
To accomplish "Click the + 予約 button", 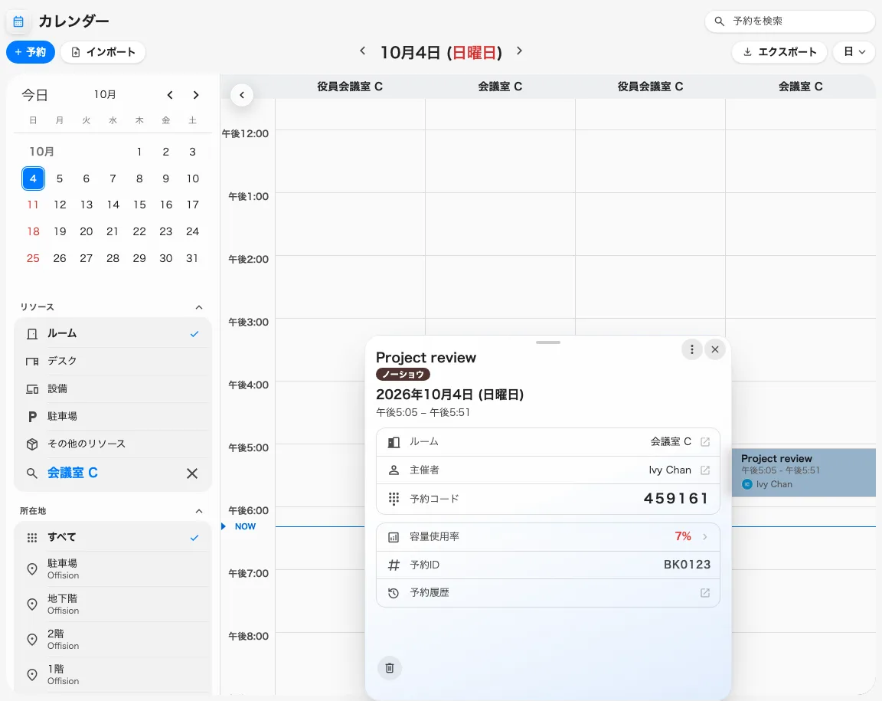I will click(31, 52).
